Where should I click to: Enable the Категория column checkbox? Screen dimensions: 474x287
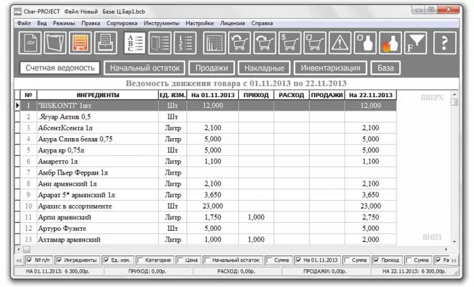pos(140,260)
